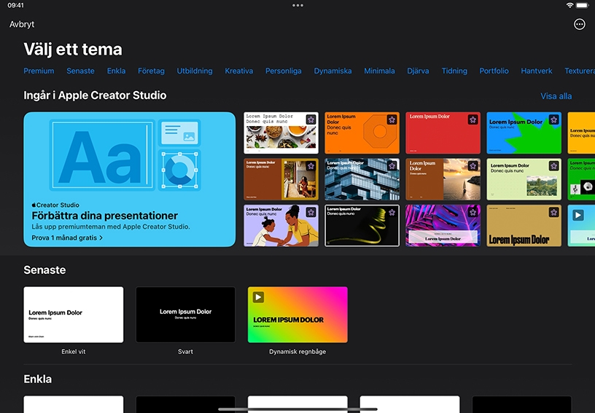Tap the battery status icon
This screenshot has width=595, height=413.
pyautogui.click(x=582, y=5)
